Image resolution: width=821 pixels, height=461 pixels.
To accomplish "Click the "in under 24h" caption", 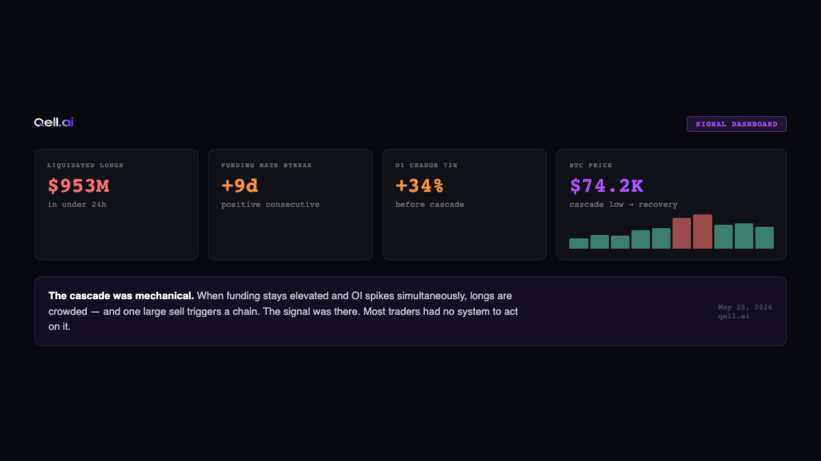I will click(77, 204).
